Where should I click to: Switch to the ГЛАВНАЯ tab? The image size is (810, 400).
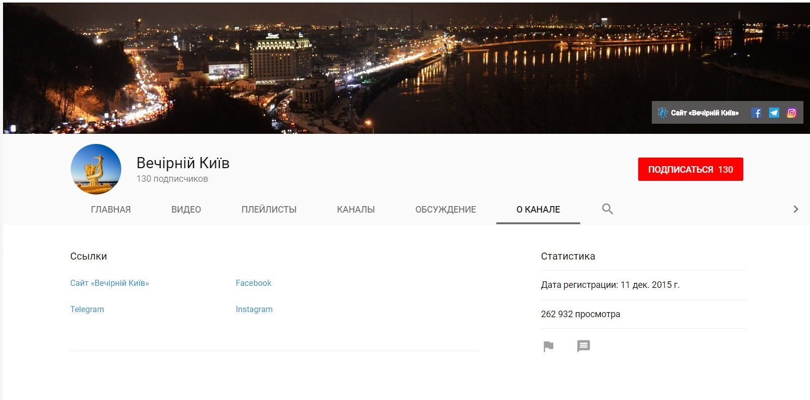click(111, 210)
